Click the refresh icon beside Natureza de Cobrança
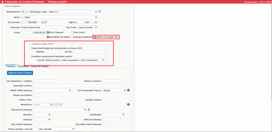 click(x=89, y=109)
